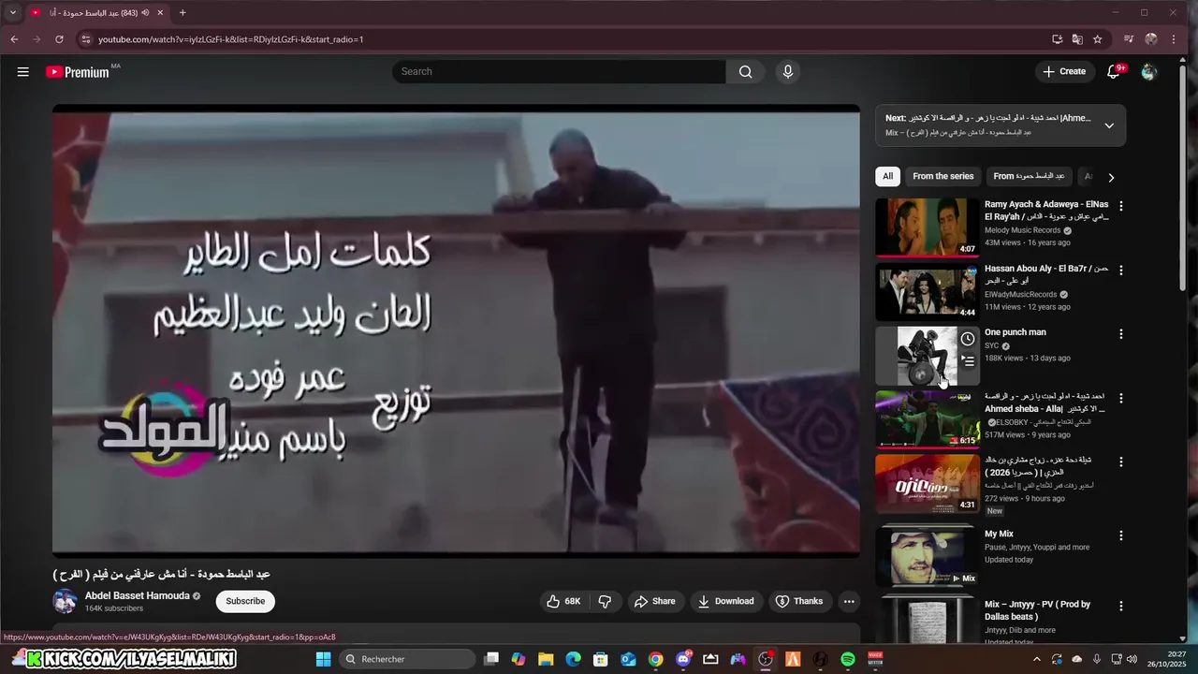The height and width of the screenshot is (674, 1198).
Task: Send Thanks to the creator
Action: tap(799, 601)
